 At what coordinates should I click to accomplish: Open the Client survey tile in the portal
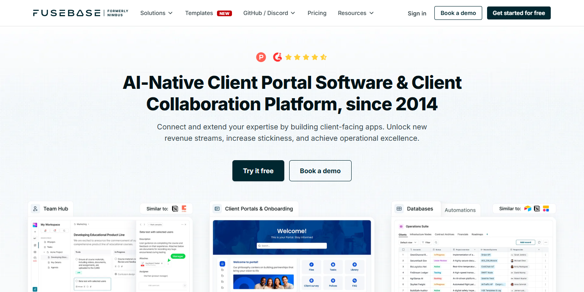[x=311, y=282]
